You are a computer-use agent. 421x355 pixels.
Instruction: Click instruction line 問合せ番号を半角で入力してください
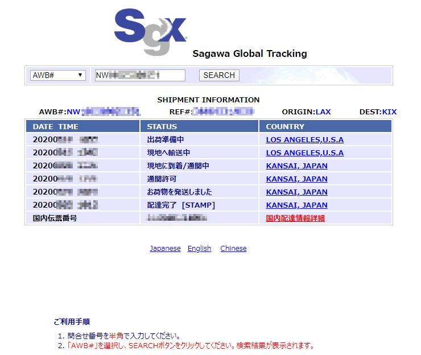tap(123, 336)
